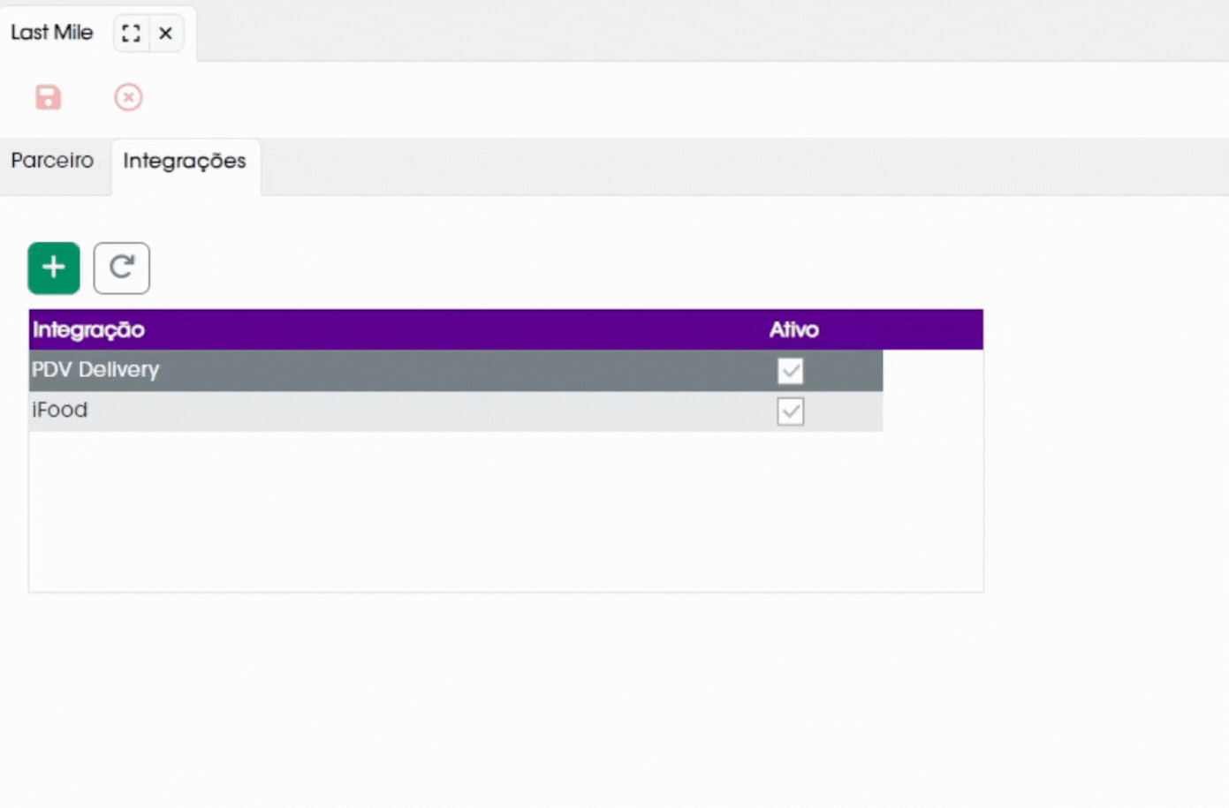This screenshot has height=808, width=1229.
Task: Activate the Last Mile window tab title
Action: pos(51,33)
